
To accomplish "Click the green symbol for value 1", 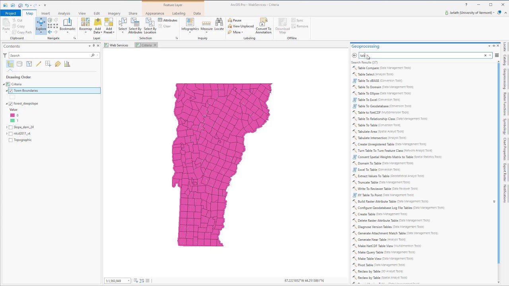I will 12,120.
